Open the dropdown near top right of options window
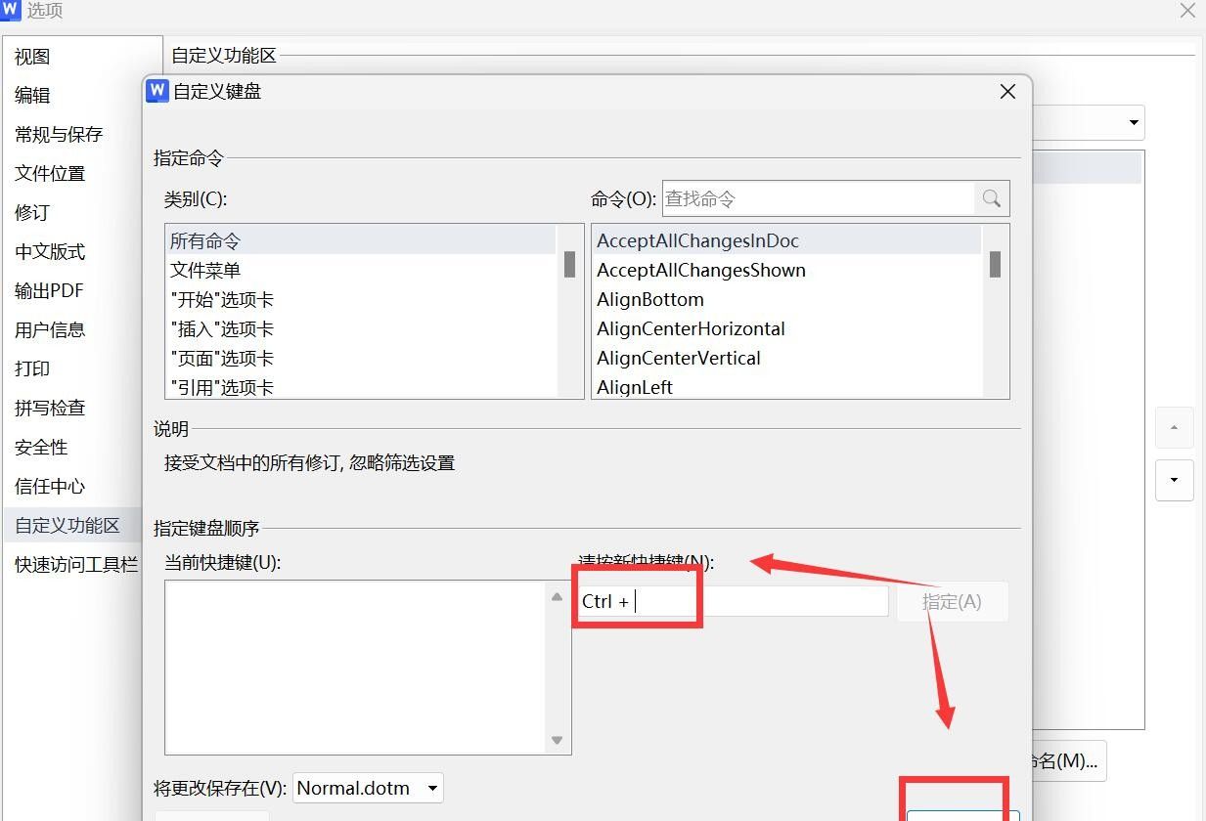This screenshot has height=821, width=1206. point(1135,122)
